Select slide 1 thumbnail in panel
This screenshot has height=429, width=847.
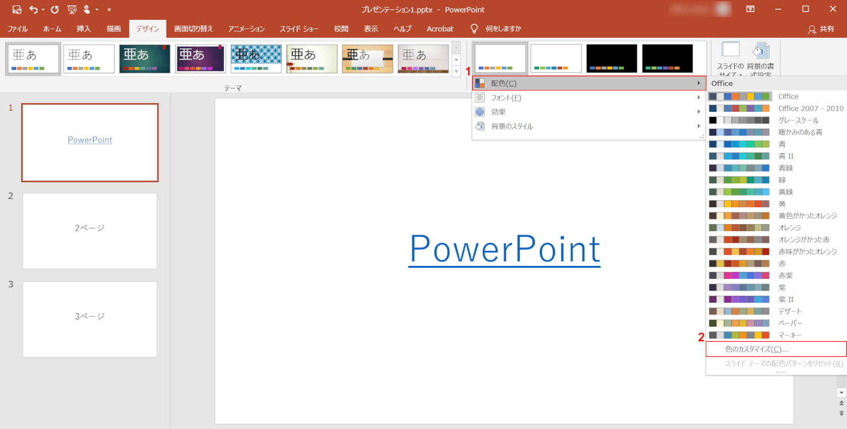click(x=90, y=143)
